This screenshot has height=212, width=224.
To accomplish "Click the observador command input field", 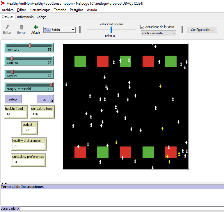I will [121, 209].
